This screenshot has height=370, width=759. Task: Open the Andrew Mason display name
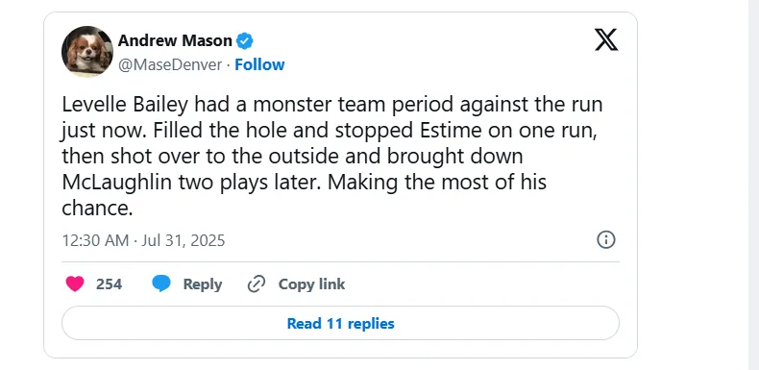175,41
